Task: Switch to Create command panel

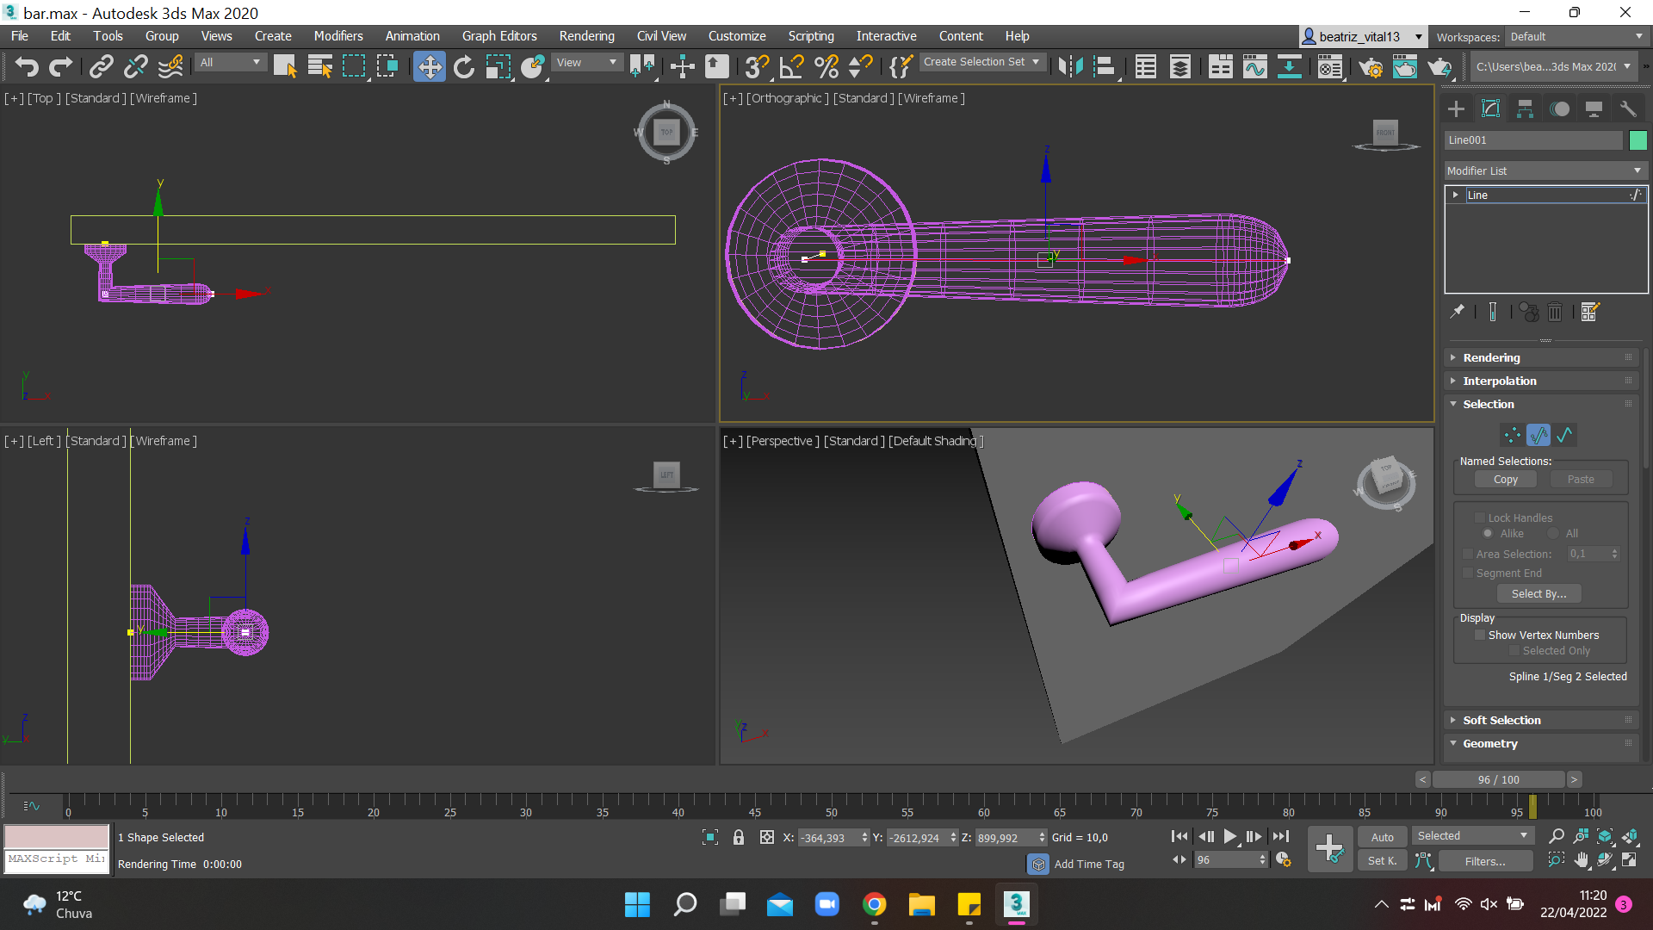Action: [x=1456, y=108]
